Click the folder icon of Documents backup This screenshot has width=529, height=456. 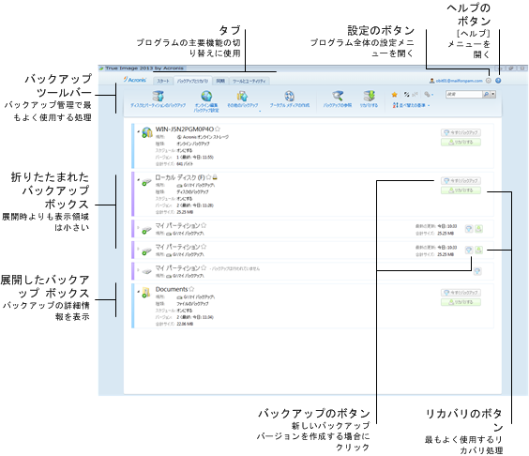pos(146,293)
